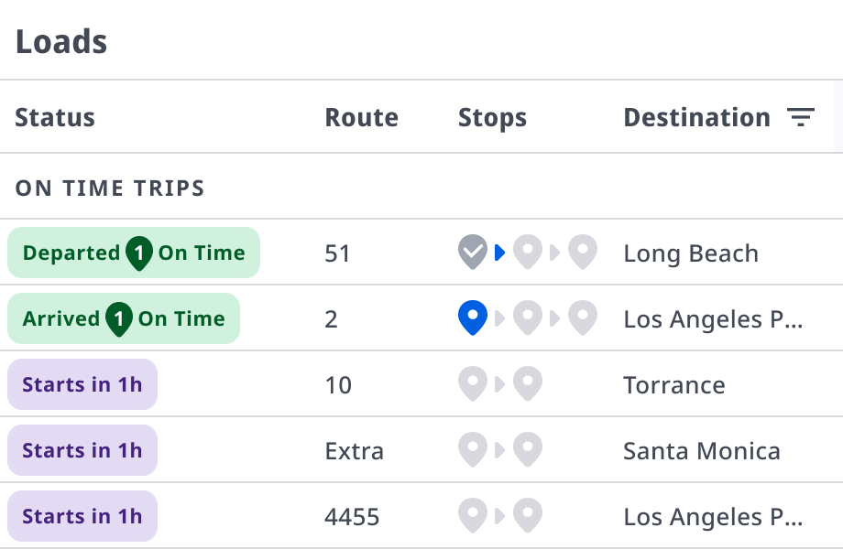Viewport: 843px width, 549px height.
Task: Open the Arrived On Time status badge
Action: [124, 318]
